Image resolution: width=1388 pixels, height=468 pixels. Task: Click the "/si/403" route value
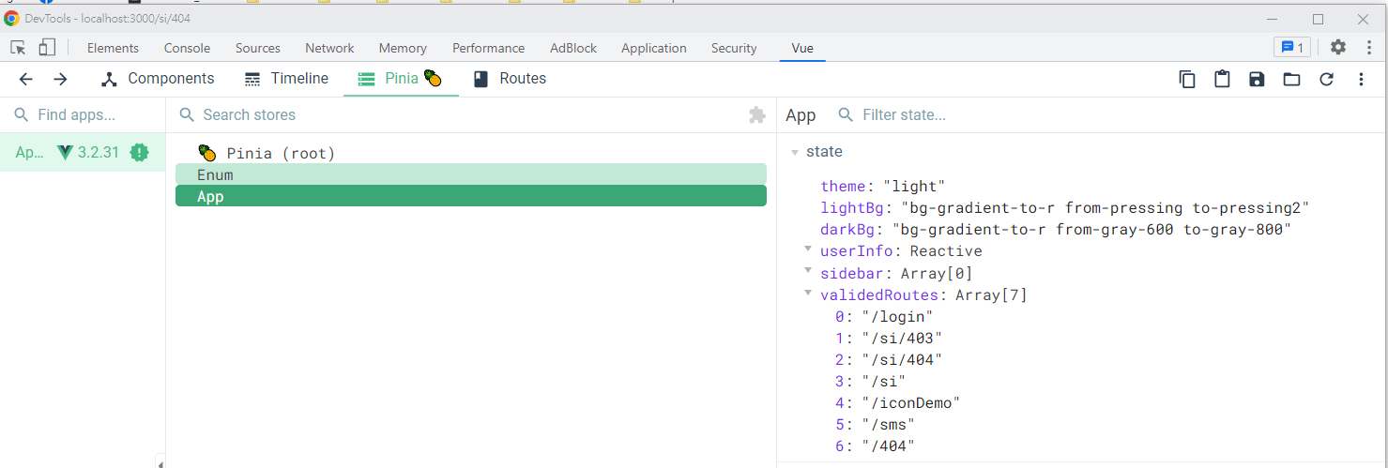click(x=901, y=338)
